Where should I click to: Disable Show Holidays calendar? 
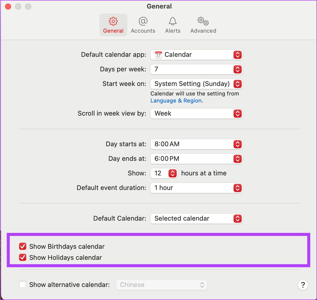(x=23, y=257)
